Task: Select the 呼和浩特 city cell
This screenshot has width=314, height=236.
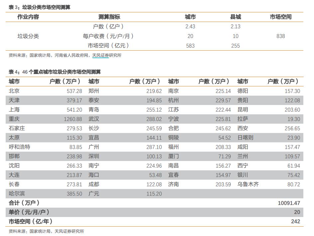Action: (x=20, y=147)
